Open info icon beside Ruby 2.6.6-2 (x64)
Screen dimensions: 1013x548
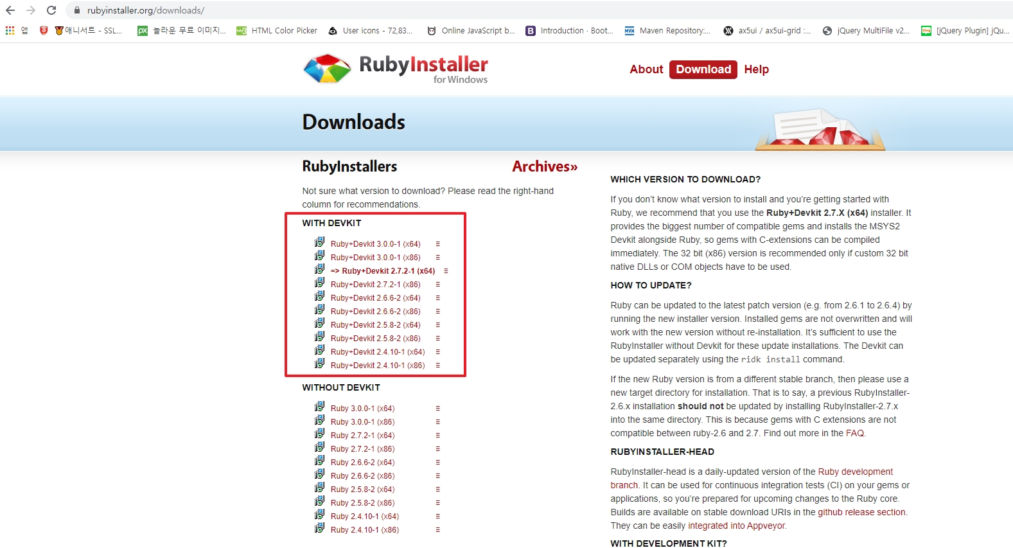point(438,463)
